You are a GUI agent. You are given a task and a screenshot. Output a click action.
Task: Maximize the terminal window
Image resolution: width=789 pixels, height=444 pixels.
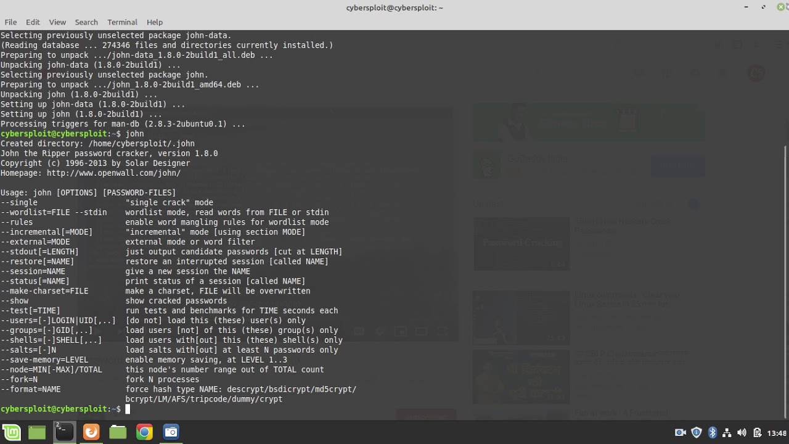coord(764,7)
